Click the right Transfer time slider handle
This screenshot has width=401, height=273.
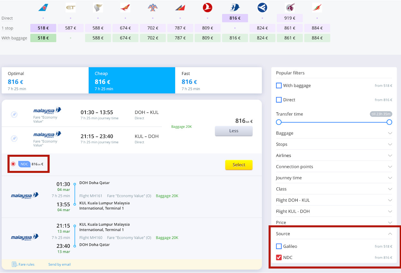click(389, 122)
